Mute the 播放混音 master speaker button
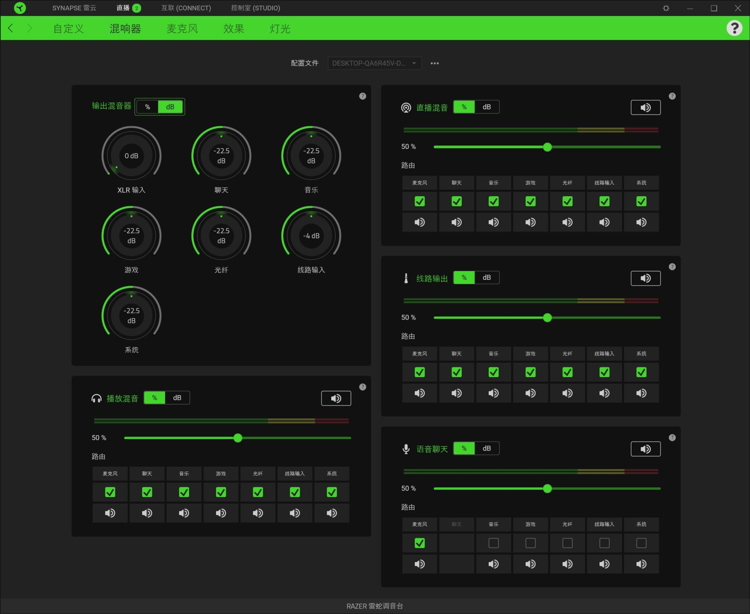 (336, 398)
